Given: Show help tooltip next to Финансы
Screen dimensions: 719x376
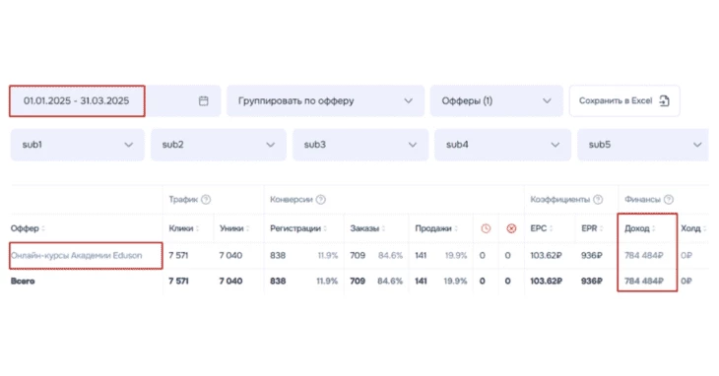Looking at the screenshot, I should click(669, 200).
